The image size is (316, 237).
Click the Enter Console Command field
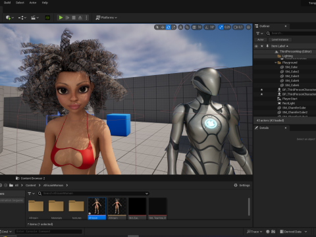click(49, 232)
